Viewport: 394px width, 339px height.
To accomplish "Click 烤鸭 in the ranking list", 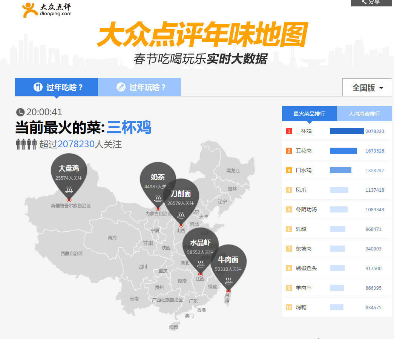I will pyautogui.click(x=301, y=307).
